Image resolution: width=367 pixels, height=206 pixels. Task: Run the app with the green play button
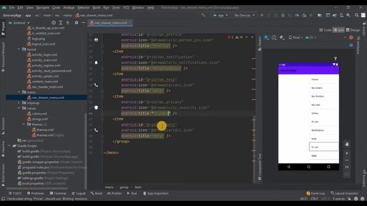click(x=262, y=15)
